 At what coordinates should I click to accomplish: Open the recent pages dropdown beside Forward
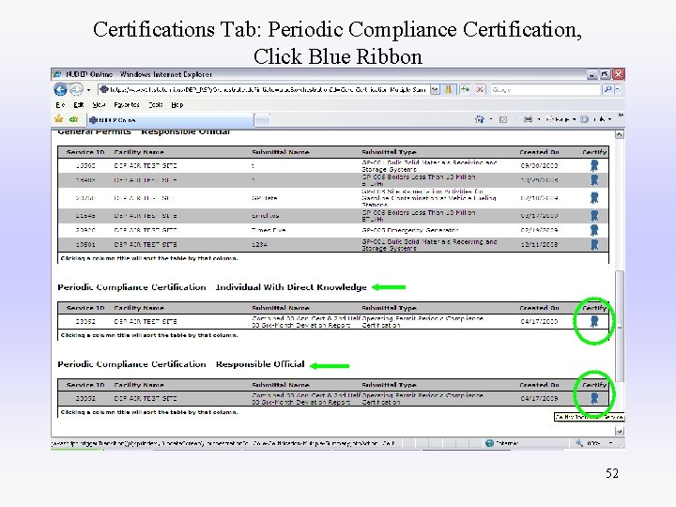pyautogui.click(x=88, y=90)
